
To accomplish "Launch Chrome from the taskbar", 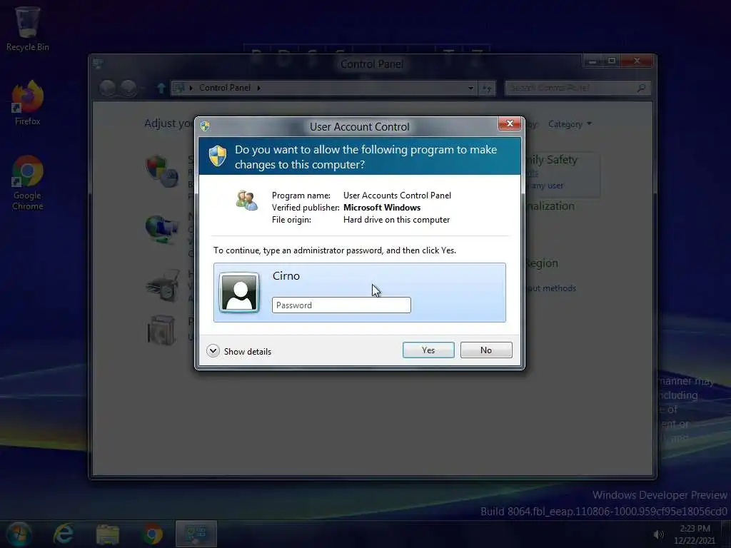I will pos(152,534).
